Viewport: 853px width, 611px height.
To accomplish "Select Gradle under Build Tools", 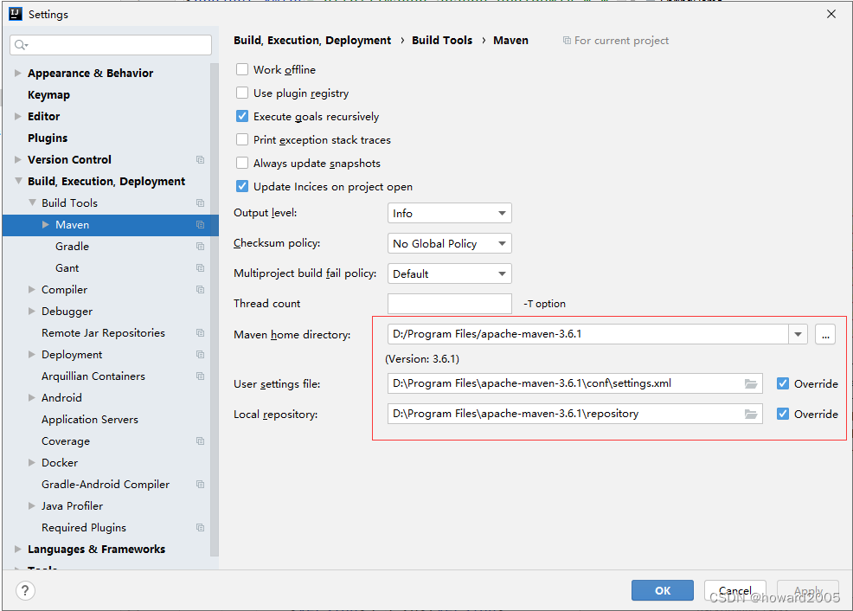I will click(72, 247).
